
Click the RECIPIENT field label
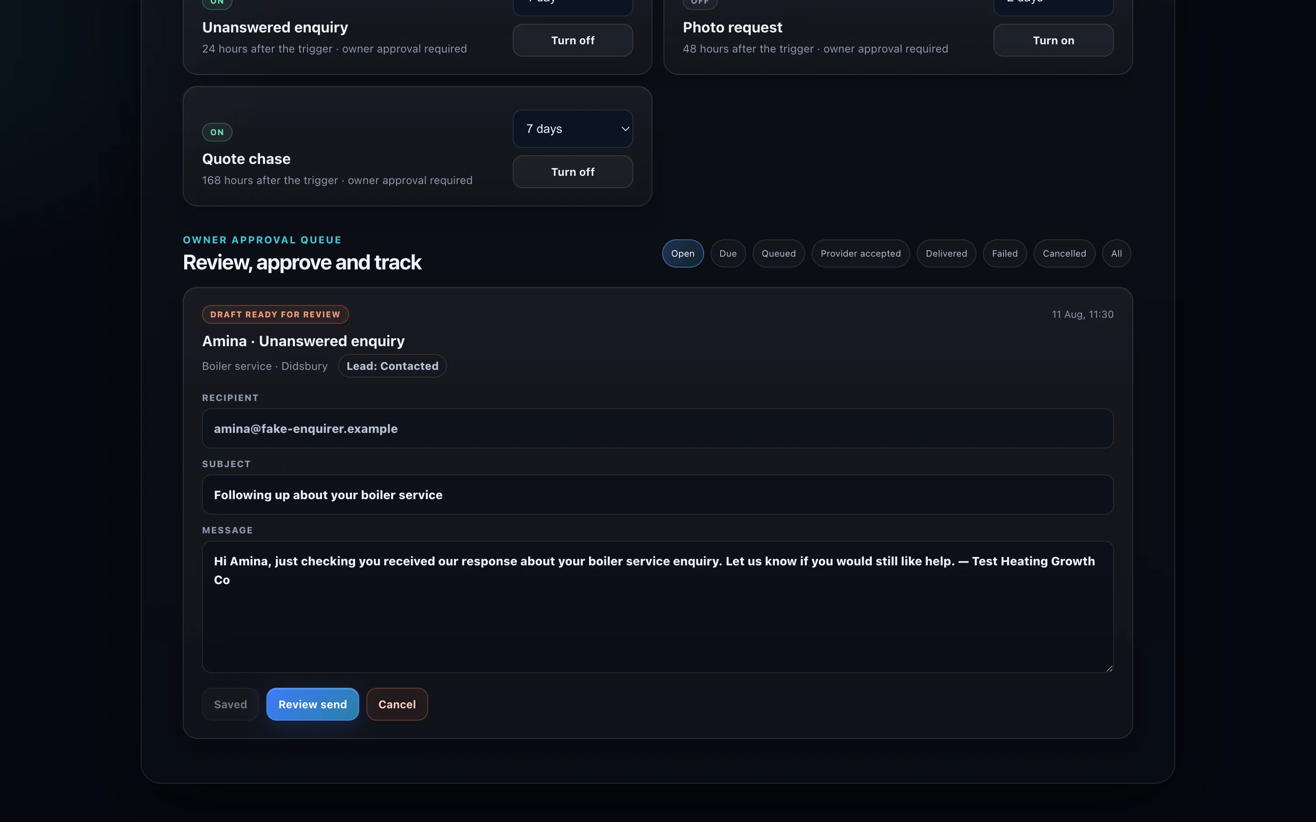(x=231, y=397)
